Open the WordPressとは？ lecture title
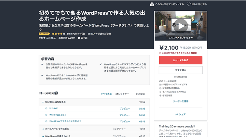Screen dimensions: 246x137 pos(58,115)
